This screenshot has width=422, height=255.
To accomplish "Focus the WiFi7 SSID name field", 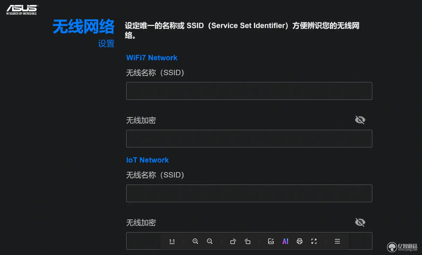I will (249, 91).
